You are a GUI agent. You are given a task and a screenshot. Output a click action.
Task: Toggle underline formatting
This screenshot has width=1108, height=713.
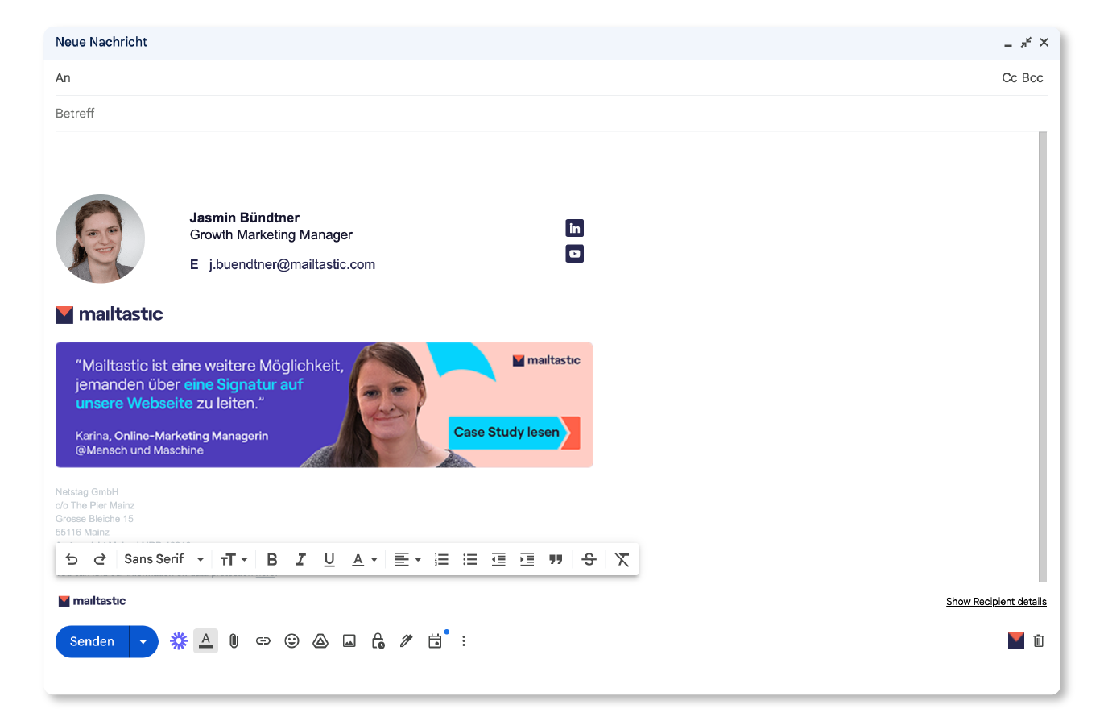[x=329, y=559]
